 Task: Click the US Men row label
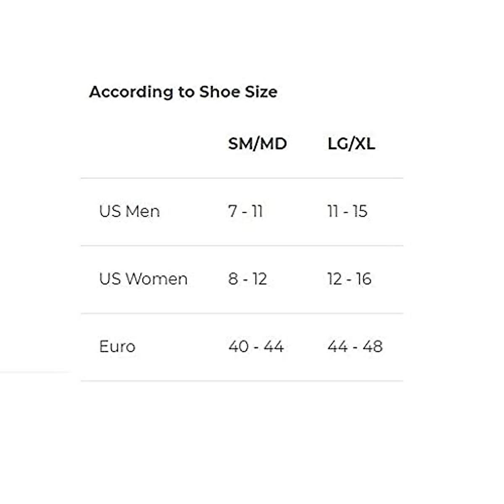[129, 211]
